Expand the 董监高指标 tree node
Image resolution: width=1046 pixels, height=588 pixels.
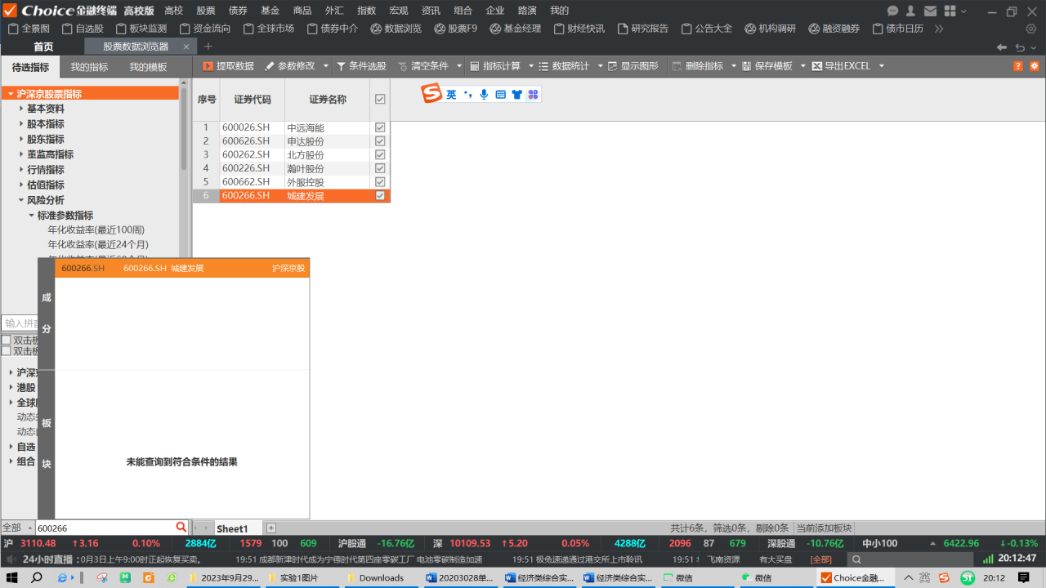(21, 154)
